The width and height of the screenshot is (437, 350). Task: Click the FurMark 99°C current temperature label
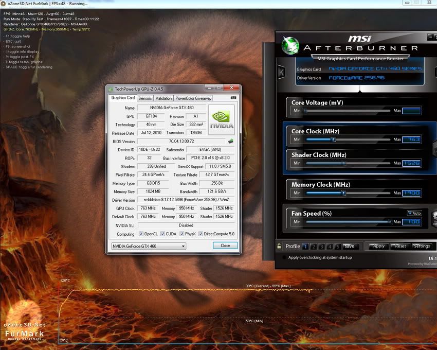268,286
